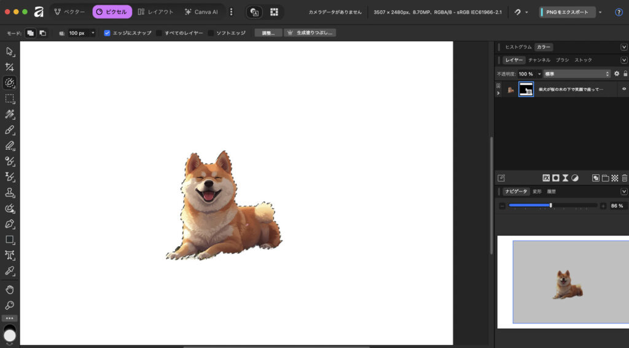The width and height of the screenshot is (629, 348).
Task: Click the PNGをエクスポート button
Action: click(566, 12)
